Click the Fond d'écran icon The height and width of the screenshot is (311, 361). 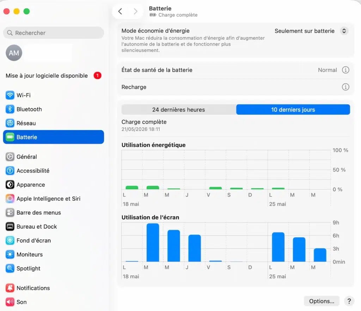tap(10, 240)
